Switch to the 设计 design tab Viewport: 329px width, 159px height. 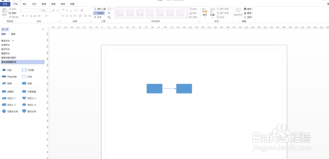pyautogui.click(x=34, y=4)
